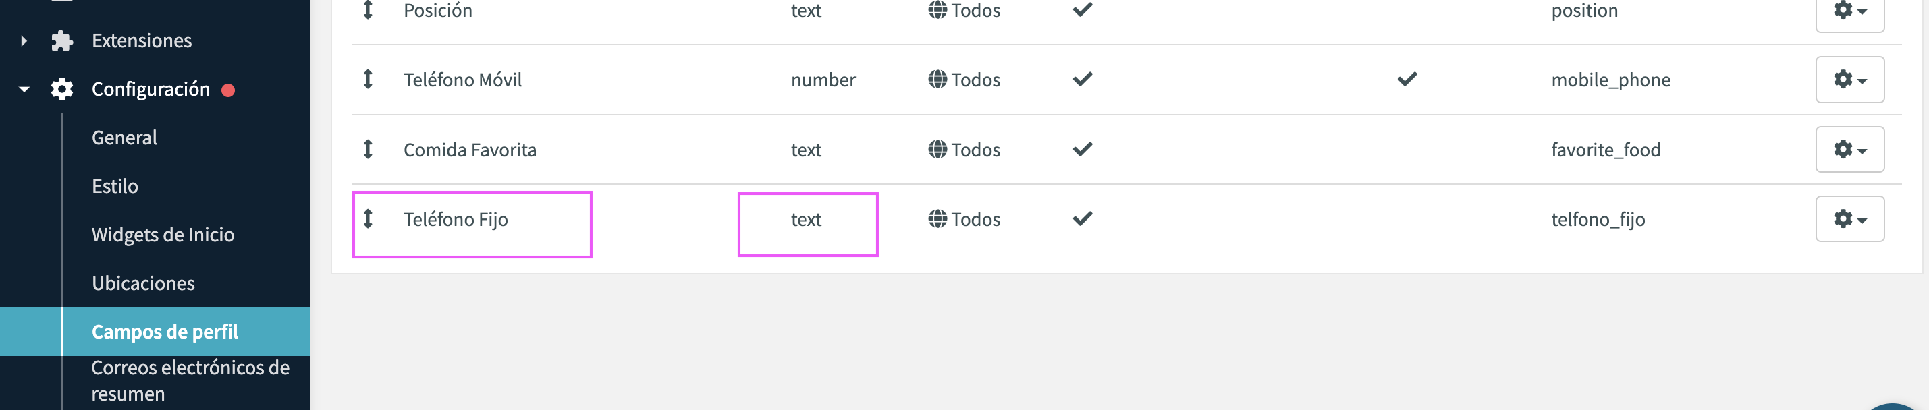The height and width of the screenshot is (410, 1929).
Task: Open the Widgets de Inicio item
Action: (x=163, y=235)
